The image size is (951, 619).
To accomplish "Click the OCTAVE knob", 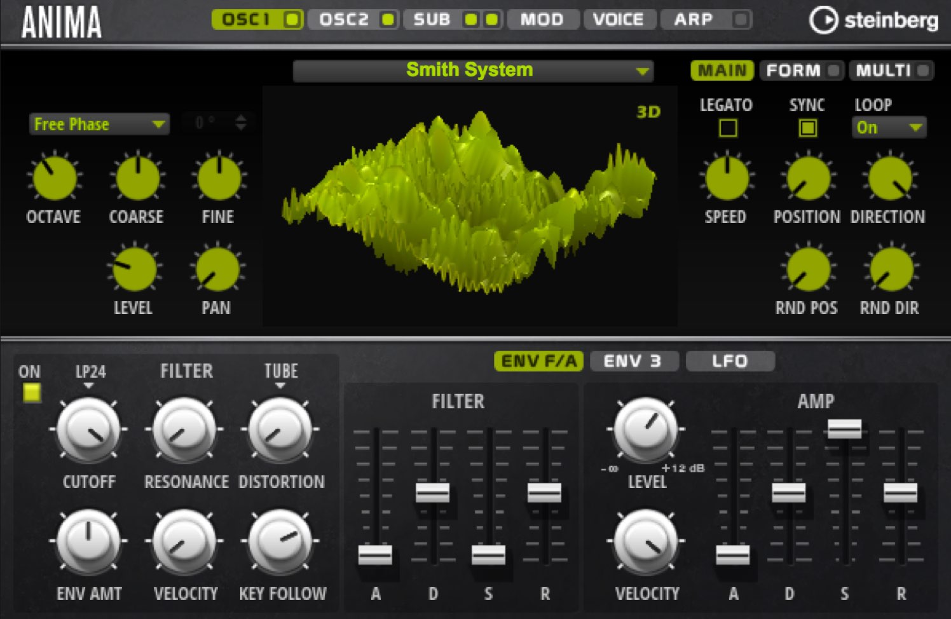I will [54, 178].
